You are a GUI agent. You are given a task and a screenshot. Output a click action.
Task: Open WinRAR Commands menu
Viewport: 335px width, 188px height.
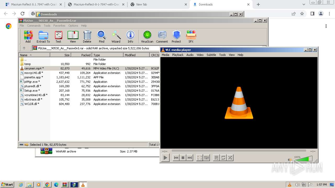tap(34, 26)
